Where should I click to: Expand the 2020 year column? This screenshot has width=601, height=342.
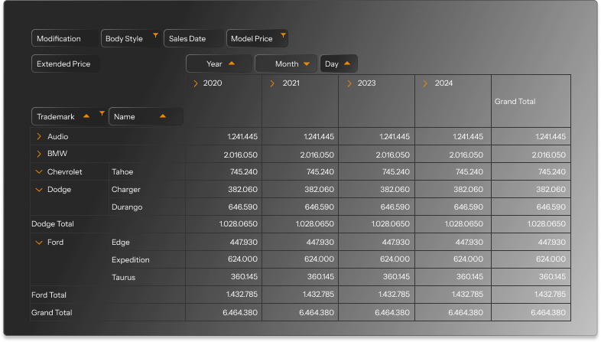click(x=196, y=83)
